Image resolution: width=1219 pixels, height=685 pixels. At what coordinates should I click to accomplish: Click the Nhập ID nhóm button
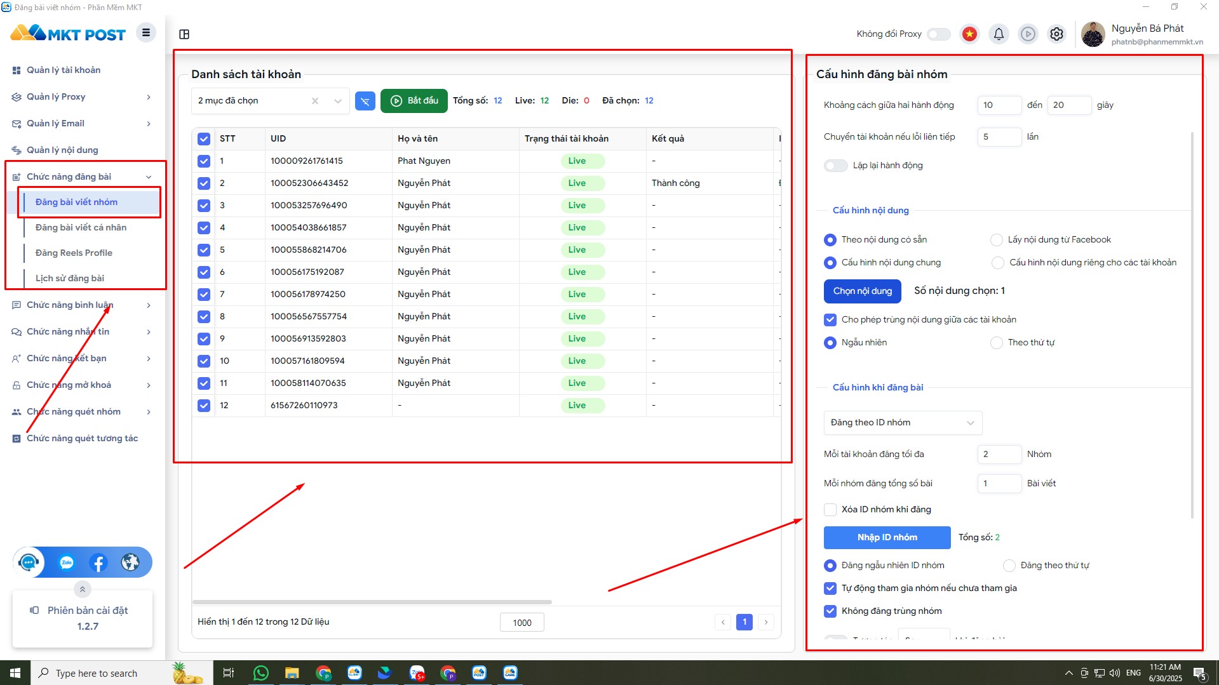point(887,538)
